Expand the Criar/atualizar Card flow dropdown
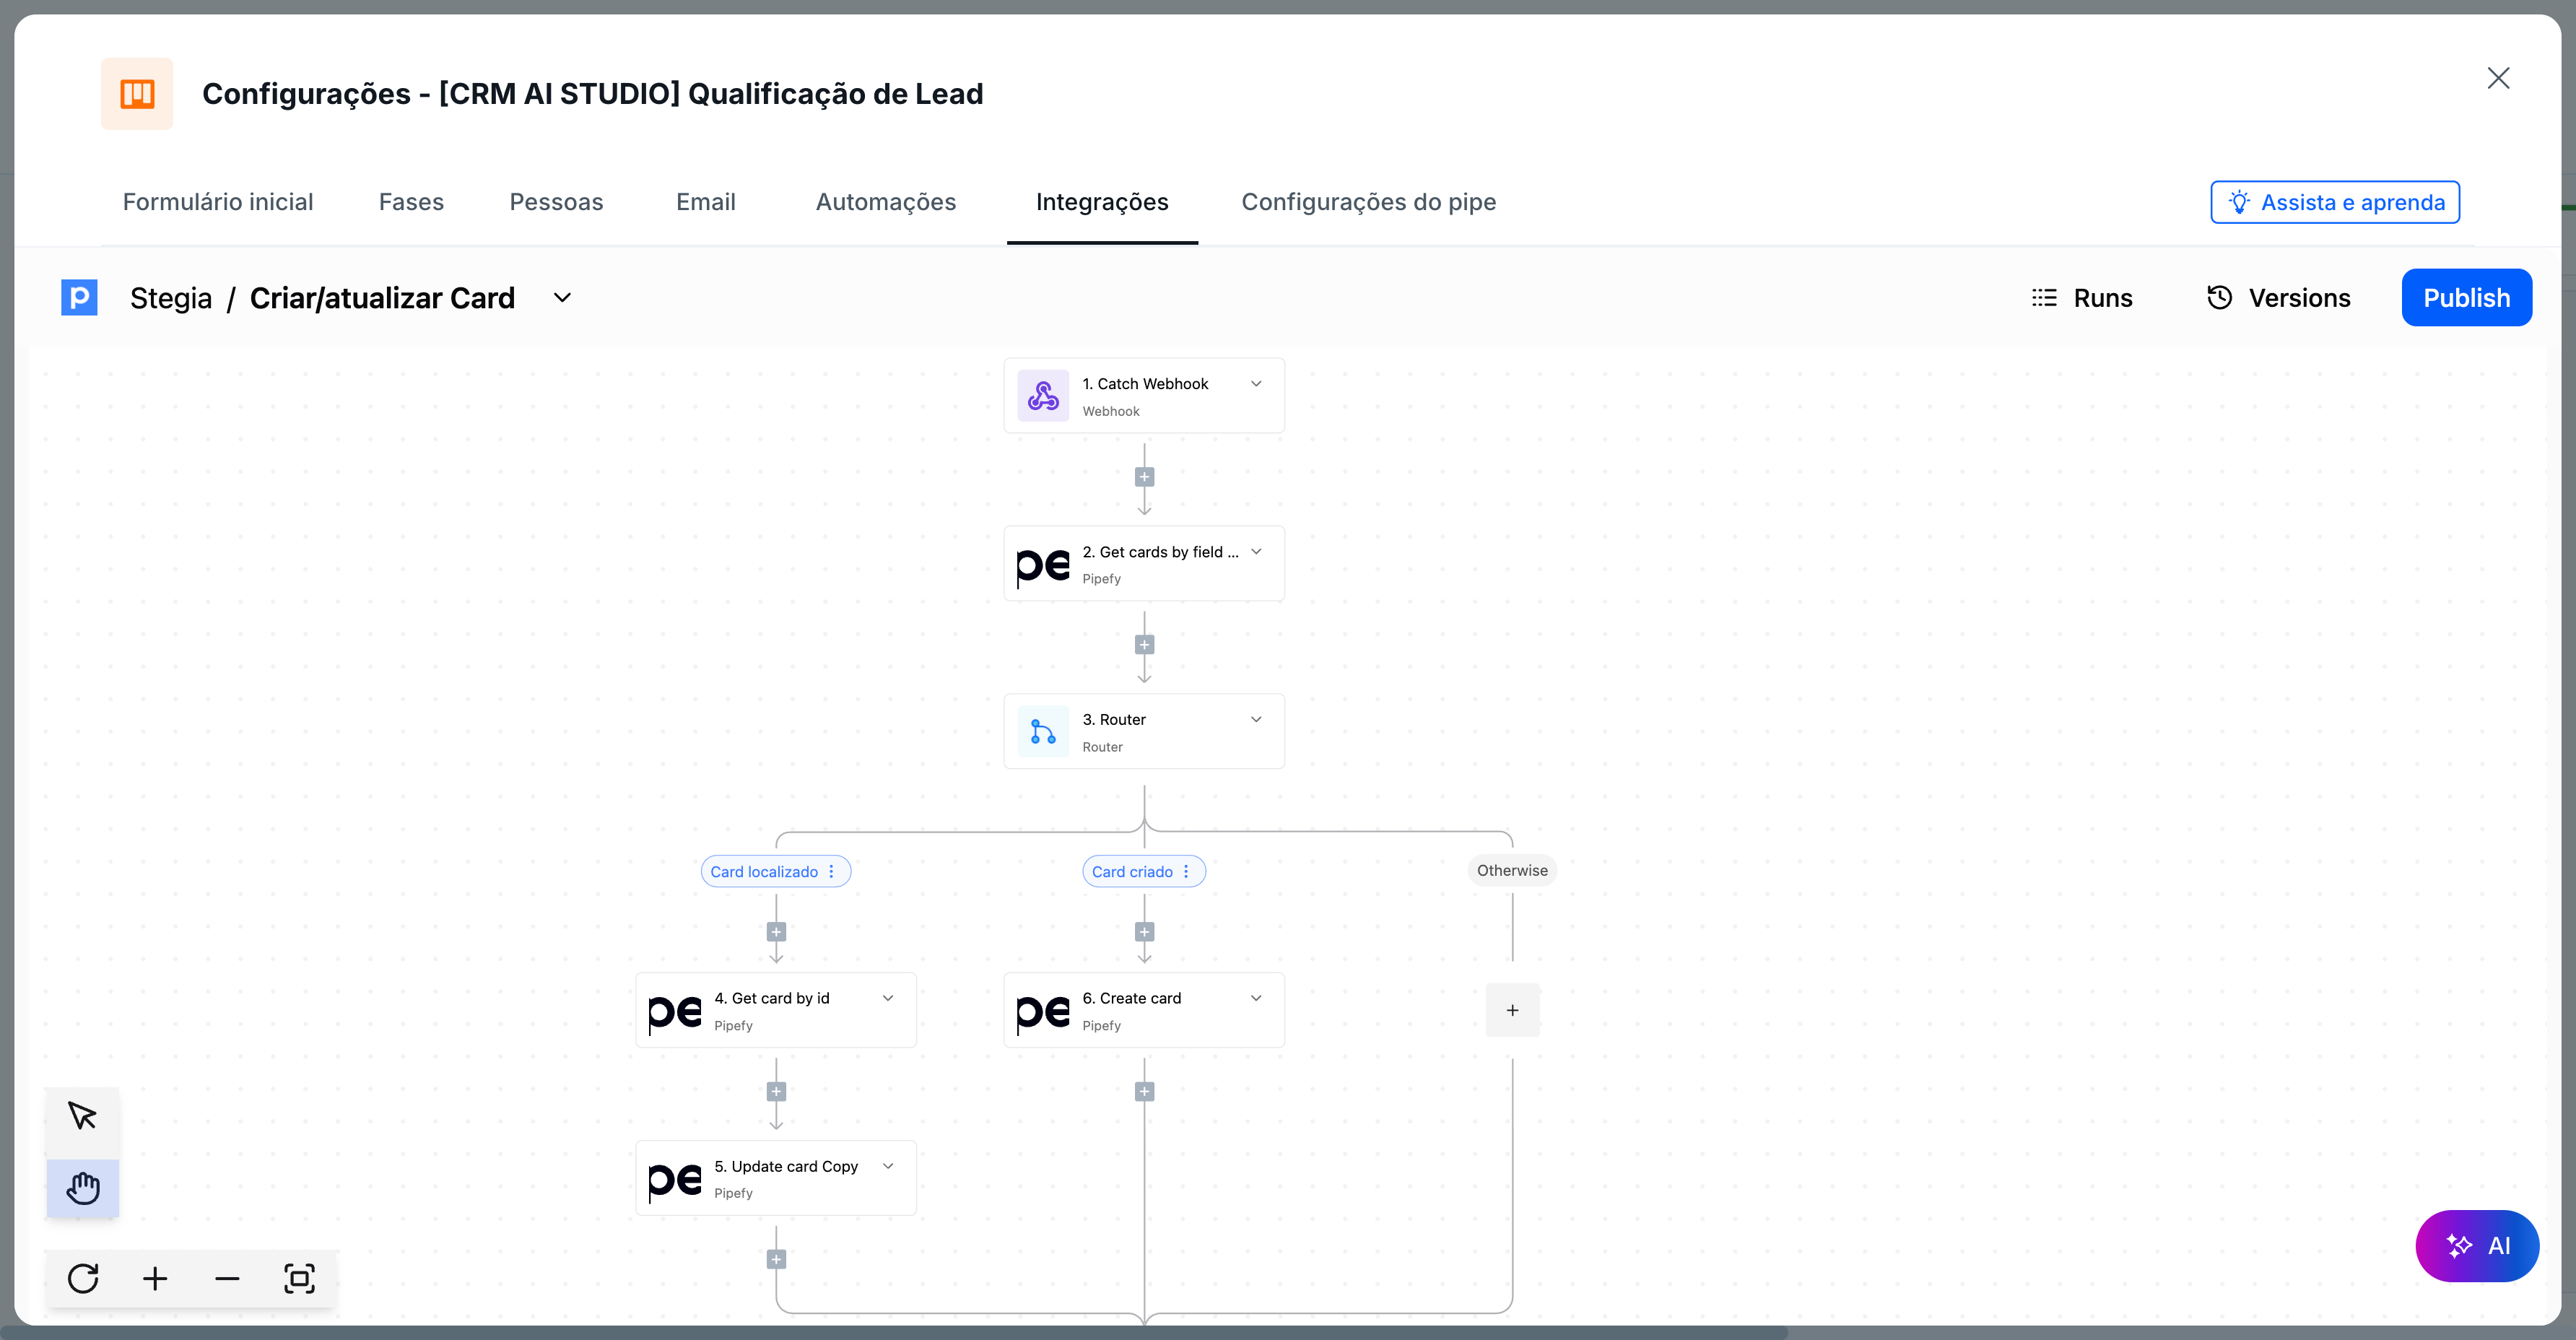The height and width of the screenshot is (1340, 2576). pyautogui.click(x=562, y=298)
